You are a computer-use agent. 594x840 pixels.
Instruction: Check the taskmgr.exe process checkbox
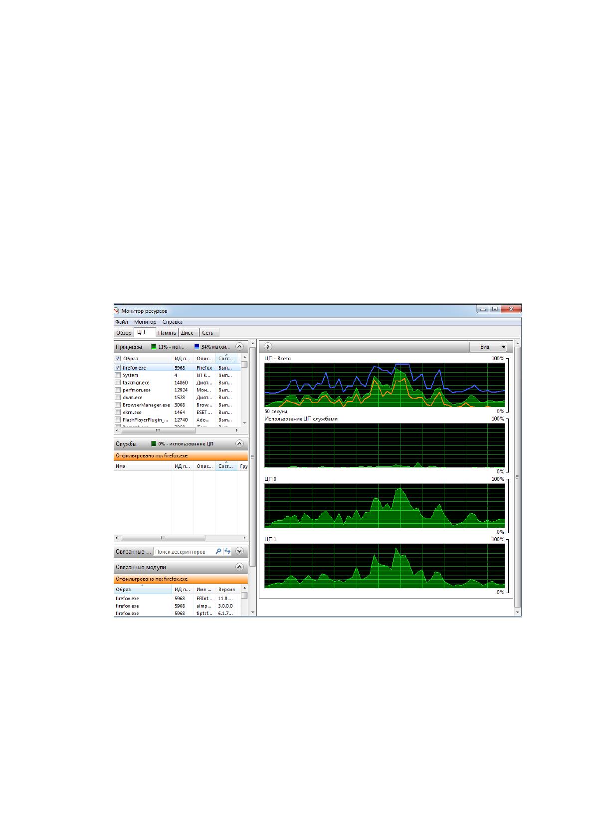coord(118,383)
